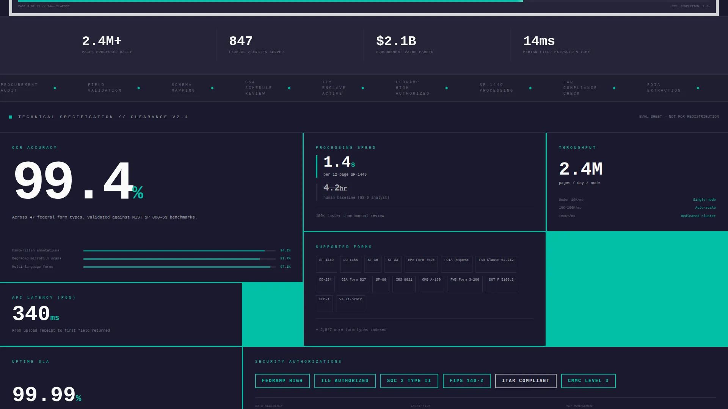Image resolution: width=728 pixels, height=409 pixels.
Task: Select the DOT F 5100.2 chip
Action: tap(501, 284)
